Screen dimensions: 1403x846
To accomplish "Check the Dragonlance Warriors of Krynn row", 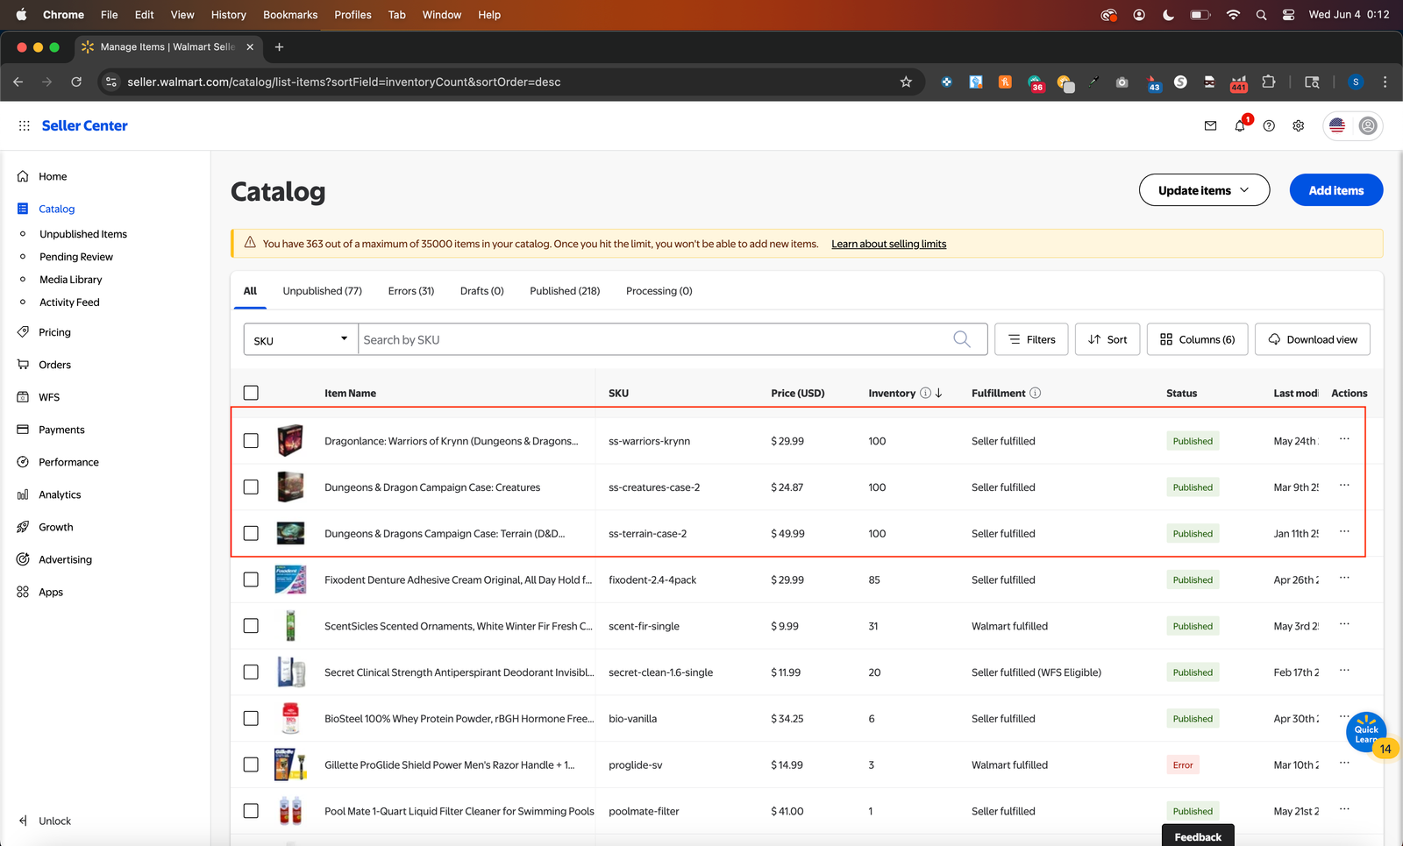I will [251, 441].
